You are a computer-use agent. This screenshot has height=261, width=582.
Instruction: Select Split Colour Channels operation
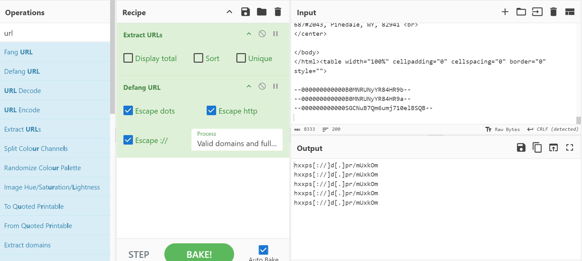[55, 148]
